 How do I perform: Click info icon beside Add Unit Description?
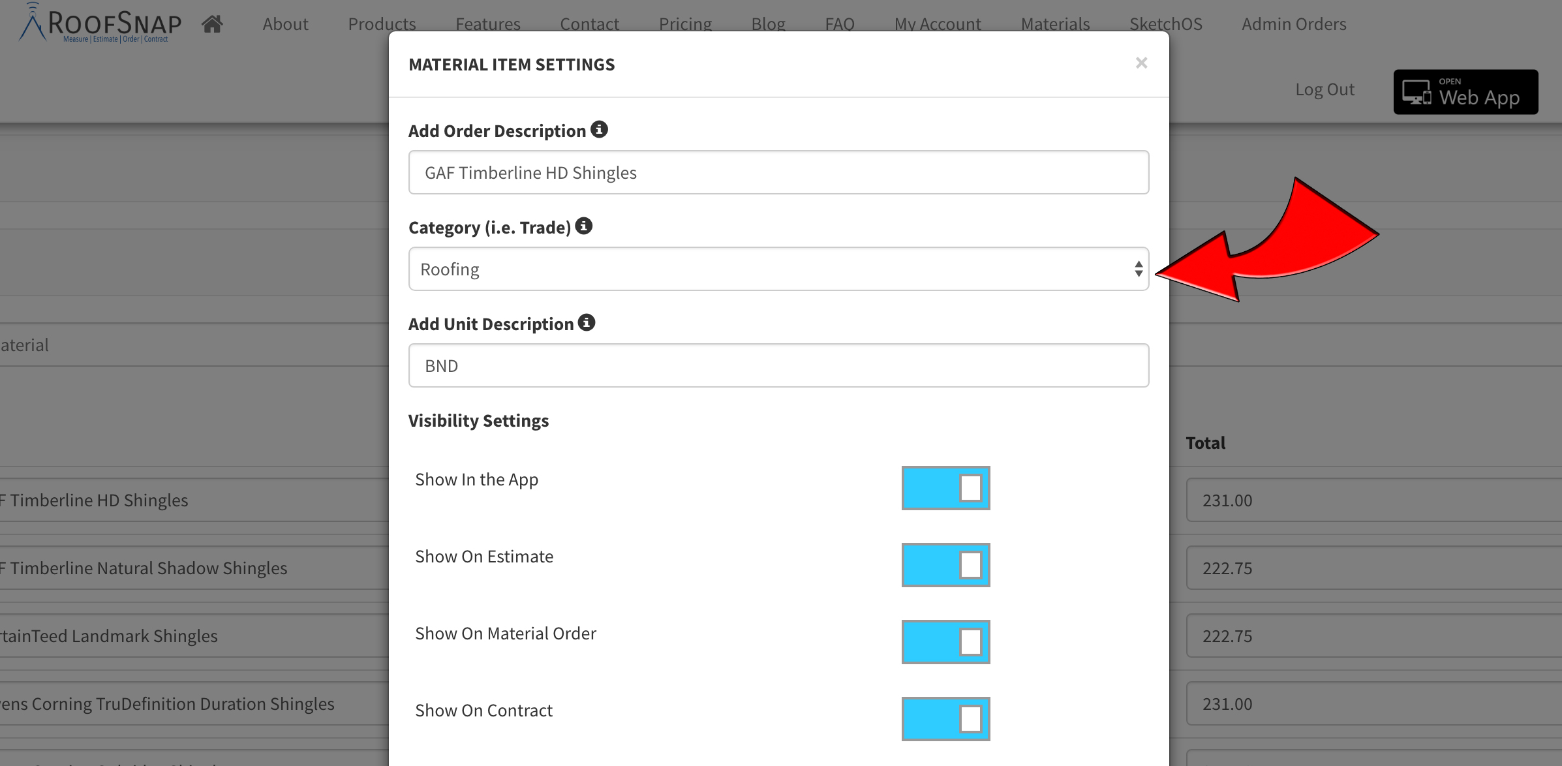point(587,322)
